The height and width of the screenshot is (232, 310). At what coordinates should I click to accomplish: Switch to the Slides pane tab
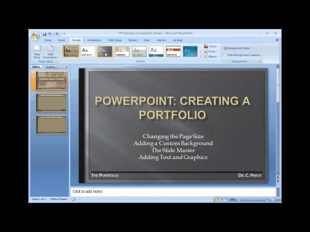(x=36, y=67)
